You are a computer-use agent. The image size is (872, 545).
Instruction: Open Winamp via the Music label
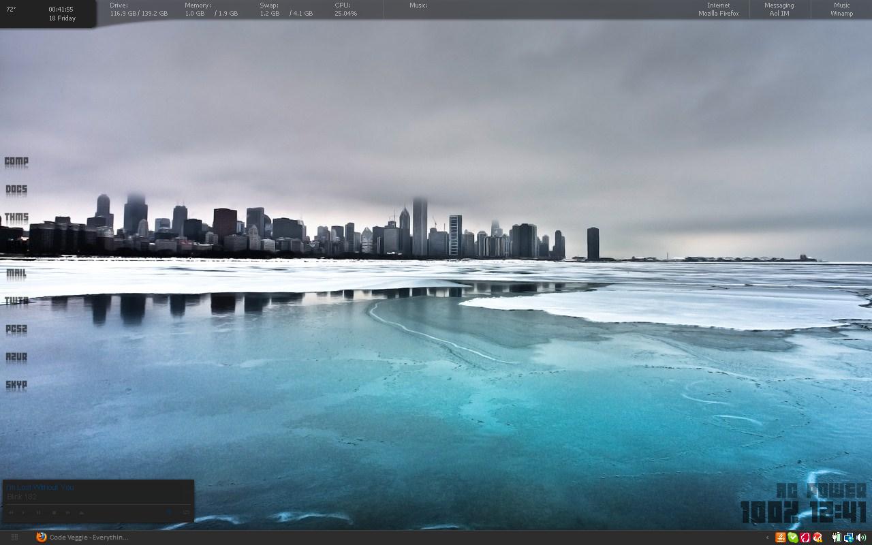coord(841,9)
